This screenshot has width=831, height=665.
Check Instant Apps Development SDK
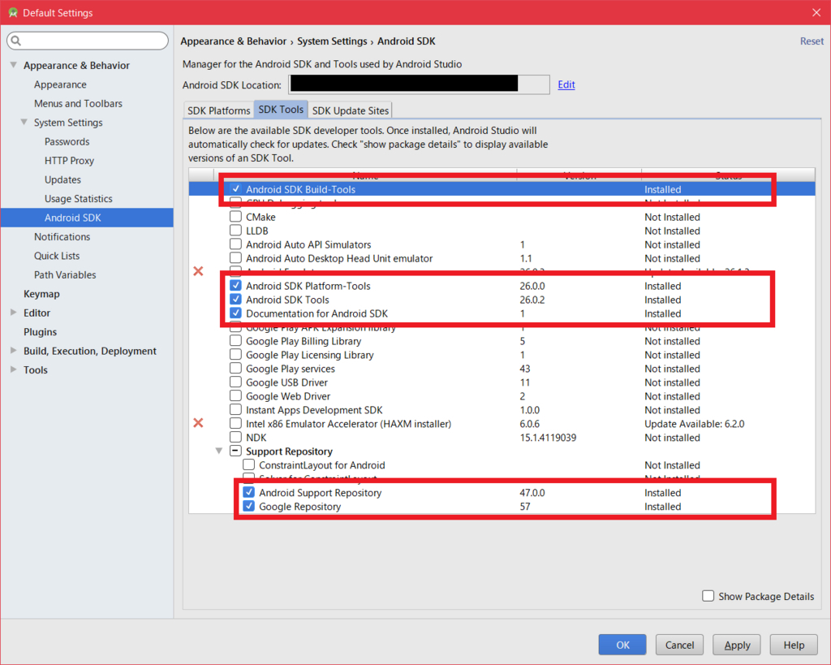tap(236, 410)
